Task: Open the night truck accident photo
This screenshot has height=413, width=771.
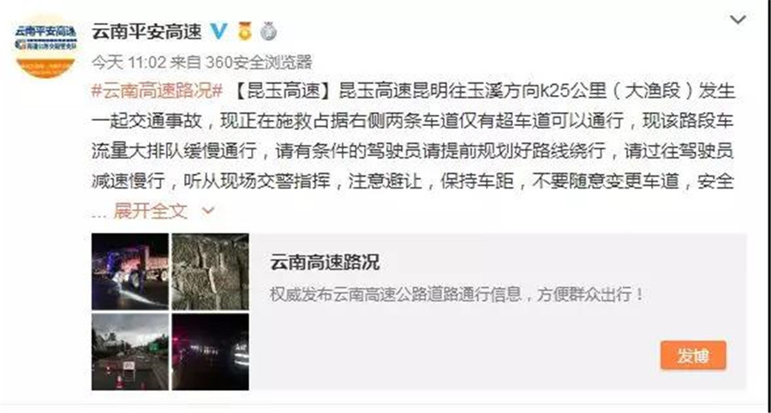Action: [x=130, y=272]
